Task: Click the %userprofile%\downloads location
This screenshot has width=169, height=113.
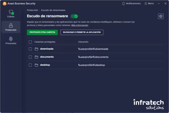Action: 93,49
